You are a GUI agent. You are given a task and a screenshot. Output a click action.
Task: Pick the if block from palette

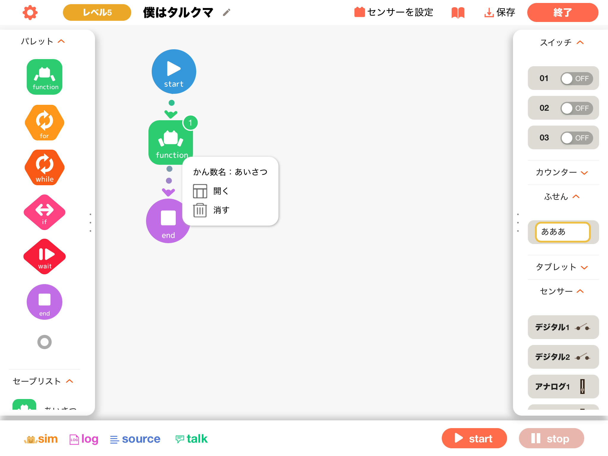45,212
